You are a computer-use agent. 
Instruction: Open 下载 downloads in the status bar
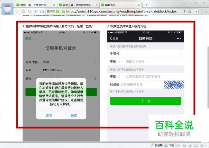point(169,145)
